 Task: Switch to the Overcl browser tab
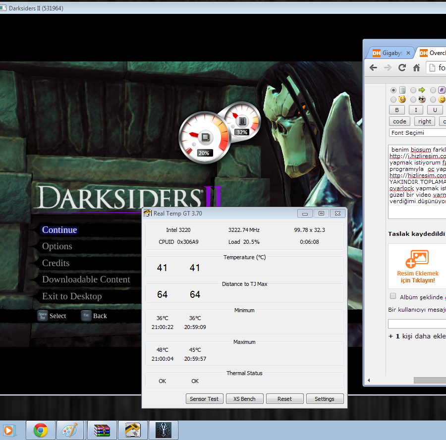pos(432,53)
